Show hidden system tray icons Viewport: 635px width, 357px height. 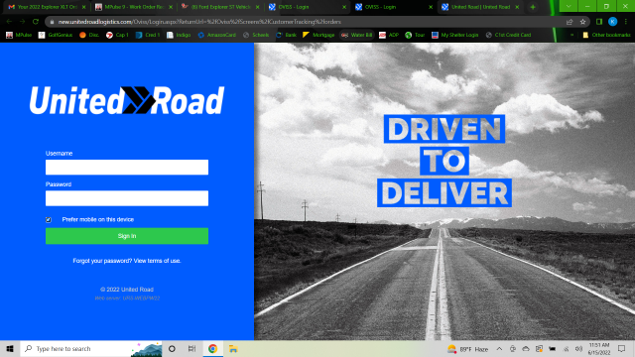click(x=499, y=349)
